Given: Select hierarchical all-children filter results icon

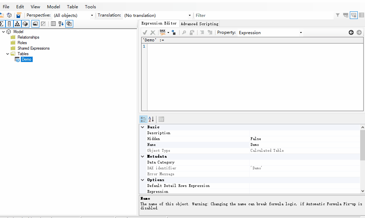Looking at the screenshot, I should [x=354, y=15].
